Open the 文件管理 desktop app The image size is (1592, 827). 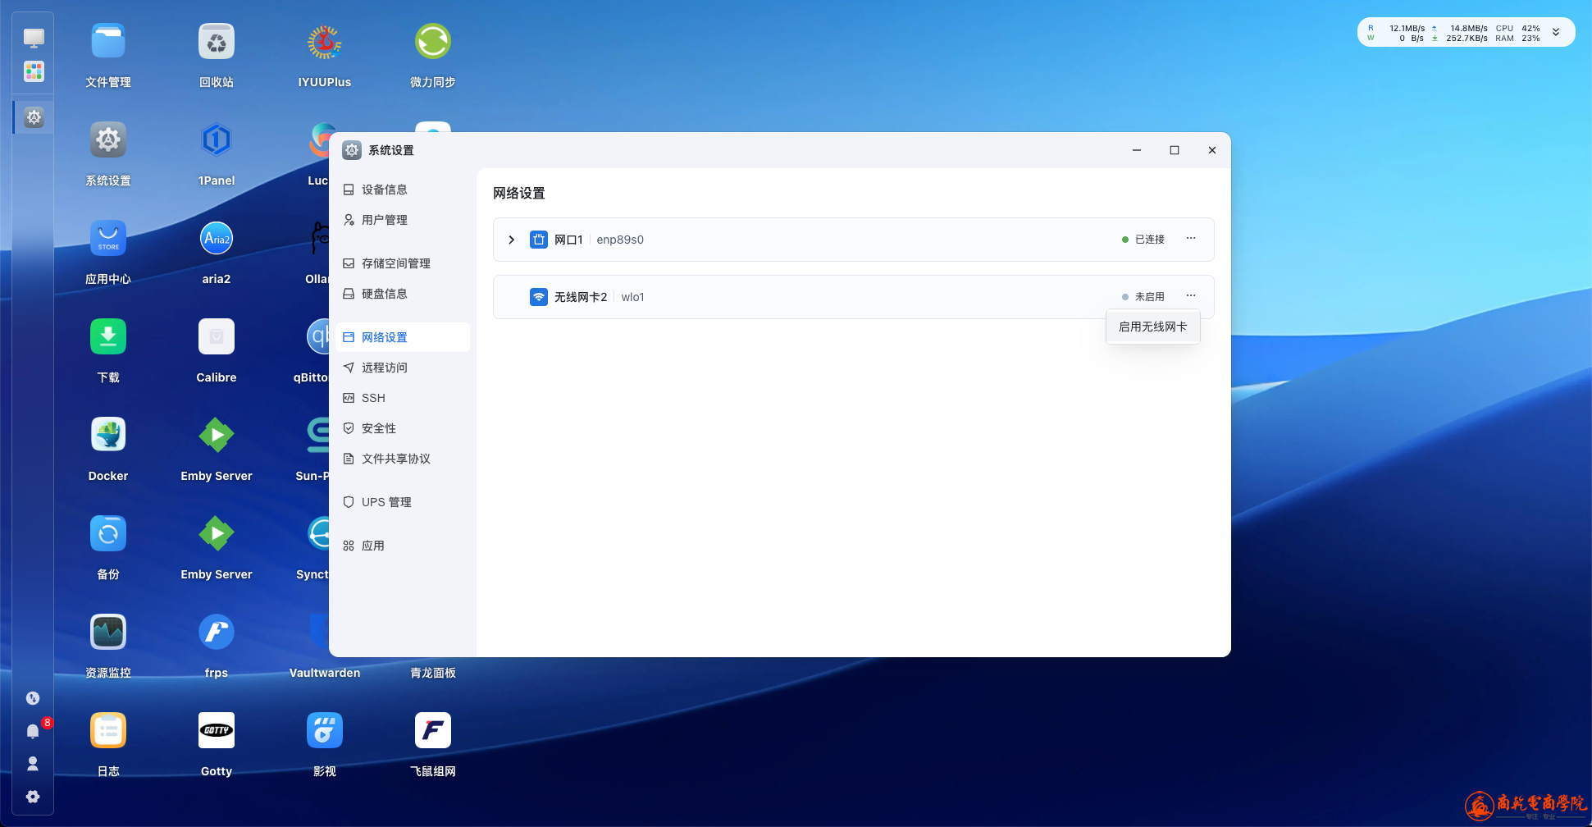pos(108,41)
